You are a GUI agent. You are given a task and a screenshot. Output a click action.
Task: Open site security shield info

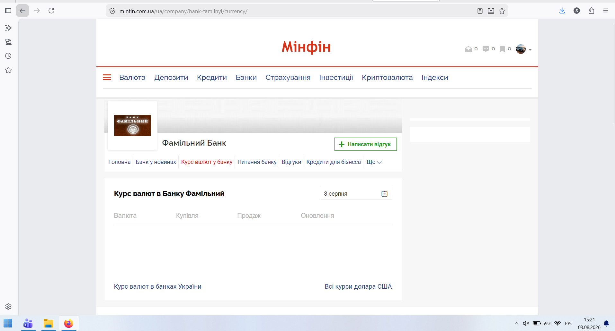pos(112,11)
